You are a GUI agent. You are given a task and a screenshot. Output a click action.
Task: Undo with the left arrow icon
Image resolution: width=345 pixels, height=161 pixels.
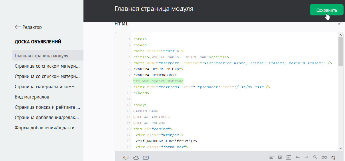[x=298, y=157]
